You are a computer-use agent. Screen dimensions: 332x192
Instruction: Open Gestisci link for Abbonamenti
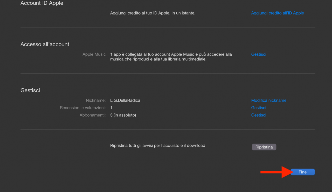pyautogui.click(x=259, y=115)
